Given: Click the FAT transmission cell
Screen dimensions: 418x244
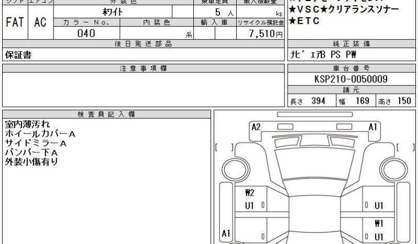Looking at the screenshot, I should 15,23.
